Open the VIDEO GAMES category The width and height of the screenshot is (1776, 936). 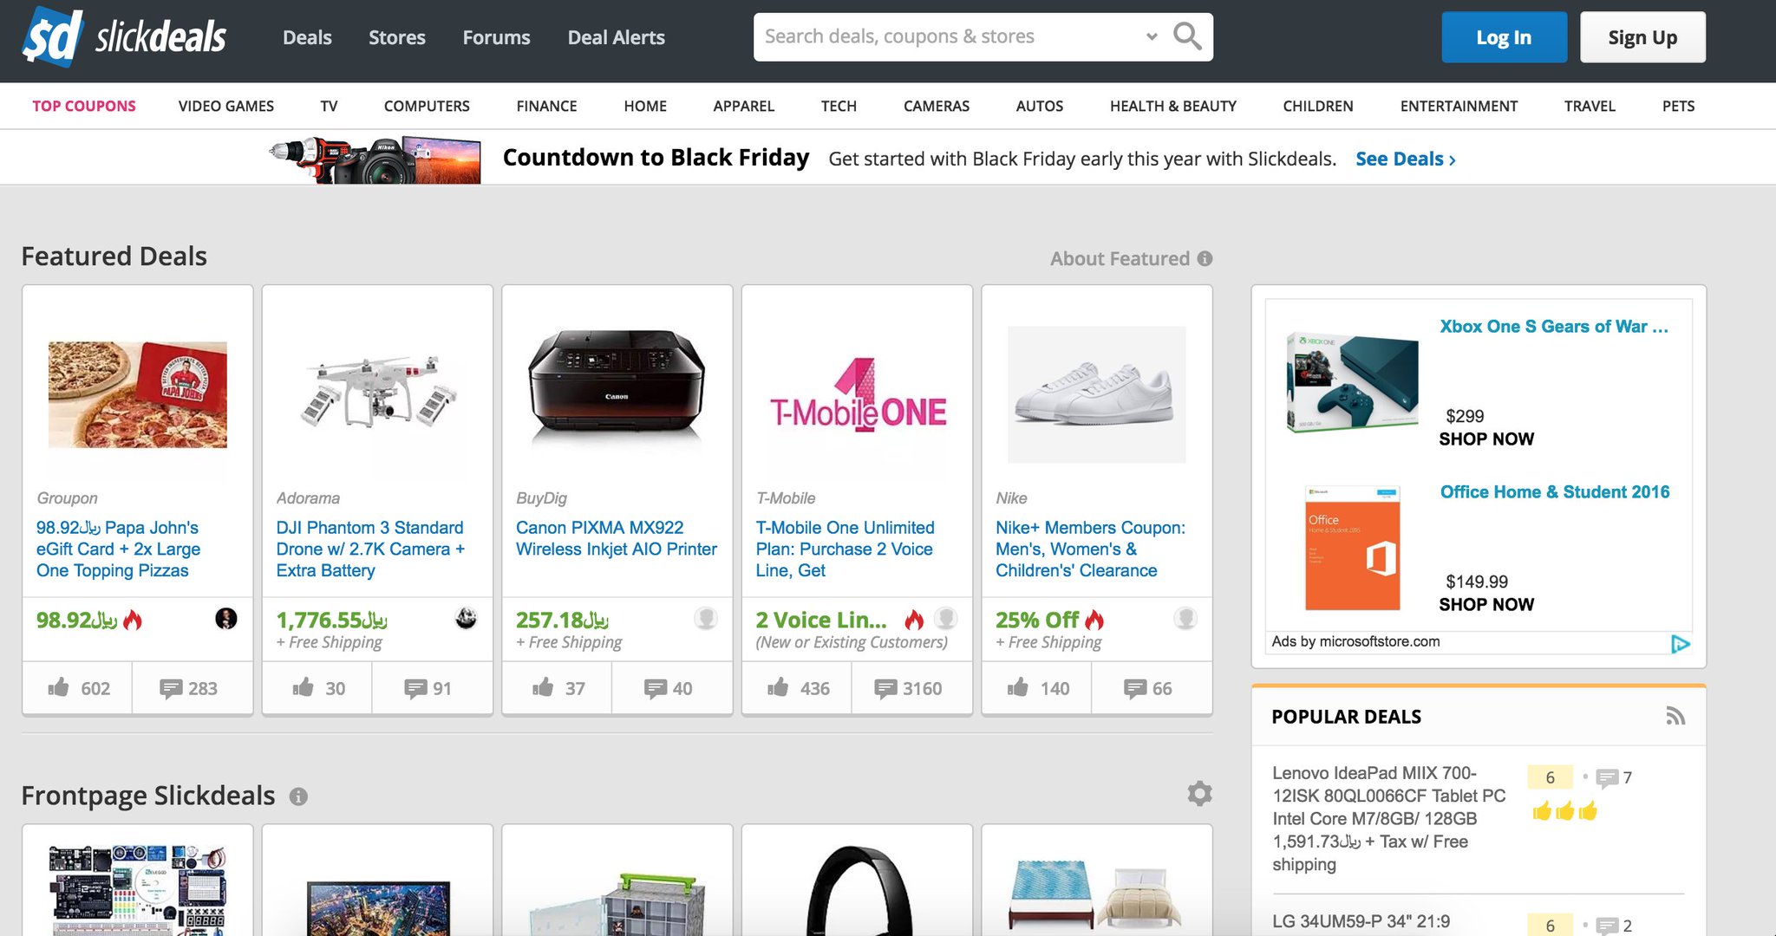coord(225,106)
